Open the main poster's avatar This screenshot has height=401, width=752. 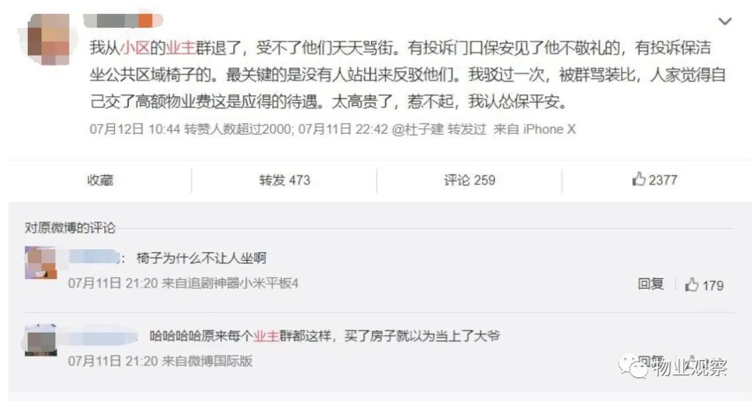pyautogui.click(x=48, y=39)
